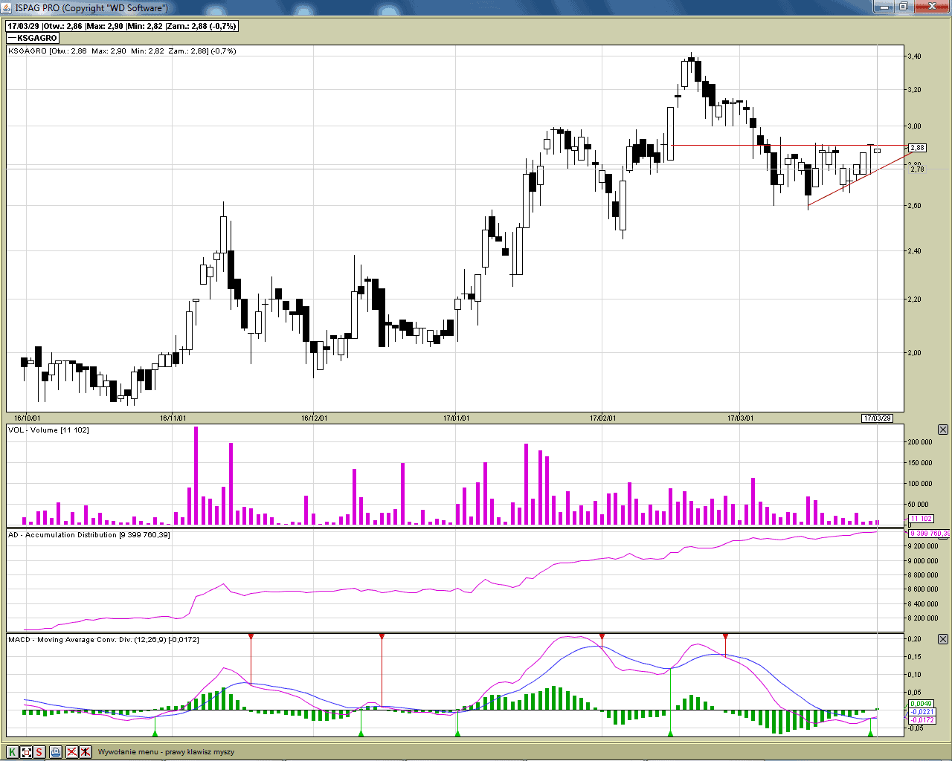
Task: Click the red S button in bottom toolbar
Action: (39, 752)
